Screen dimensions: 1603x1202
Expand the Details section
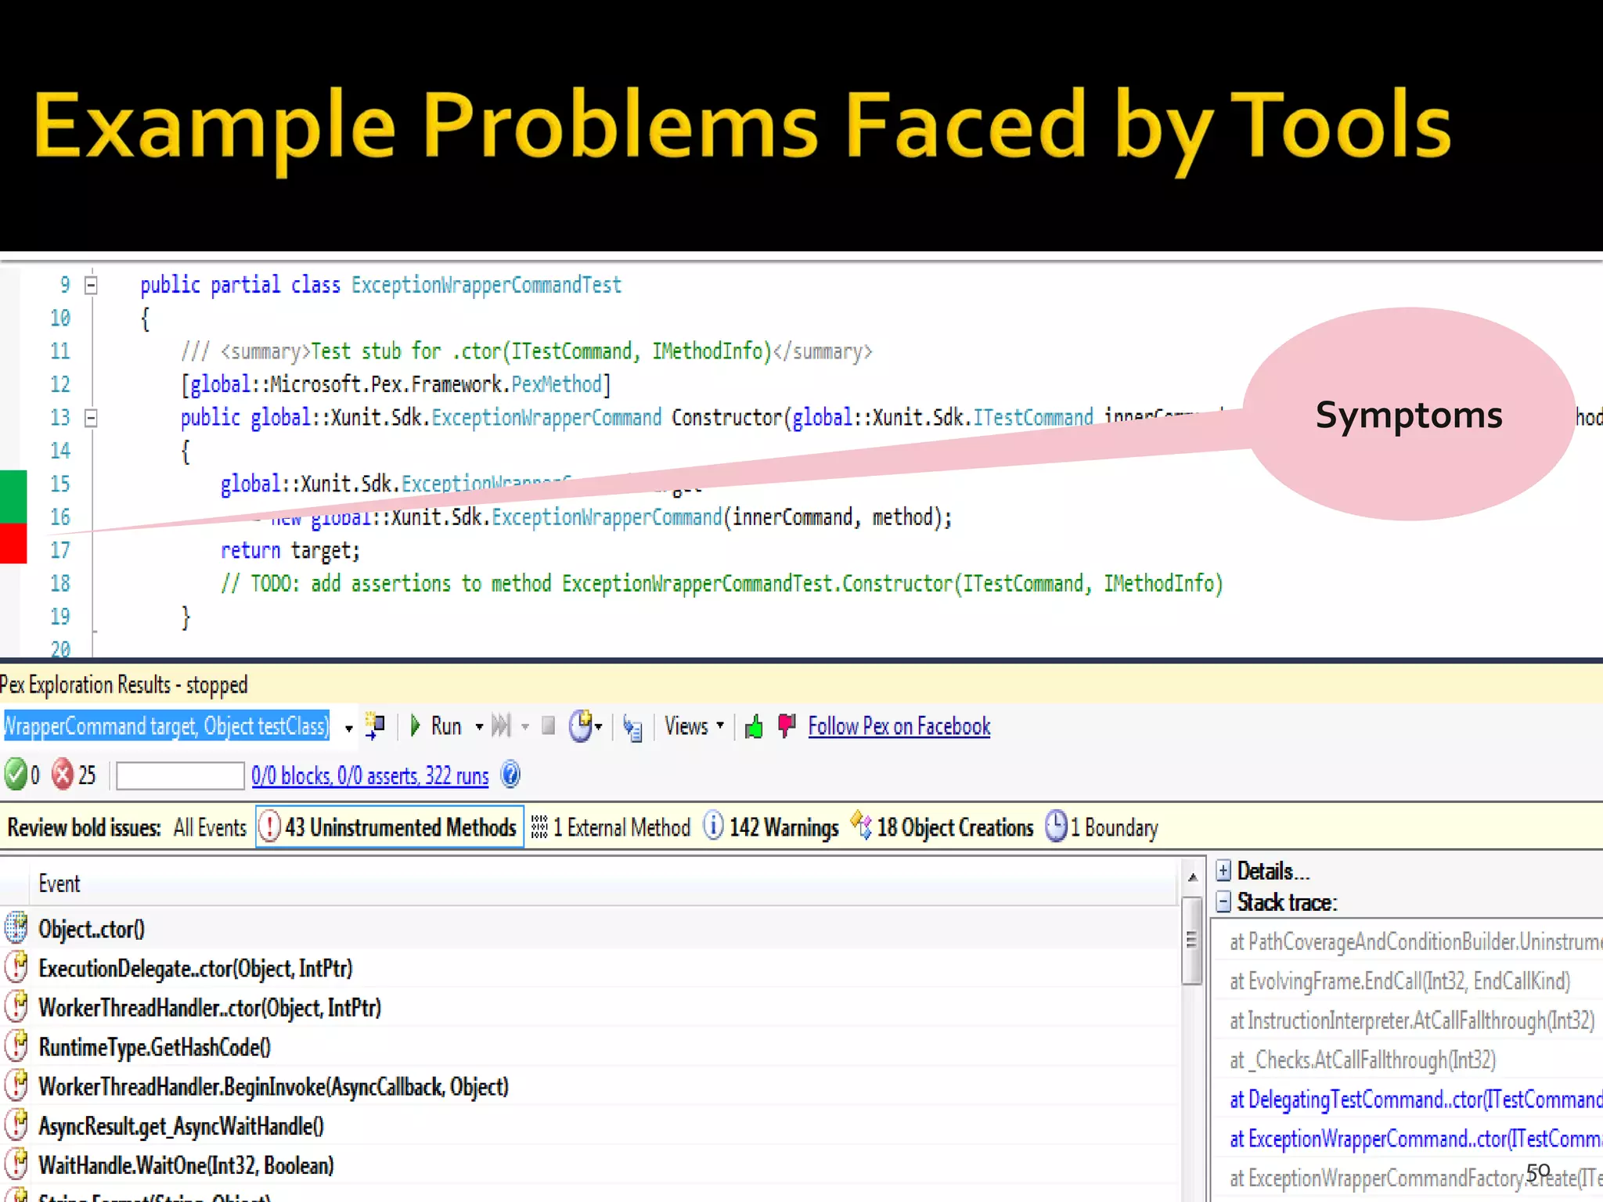click(x=1223, y=871)
